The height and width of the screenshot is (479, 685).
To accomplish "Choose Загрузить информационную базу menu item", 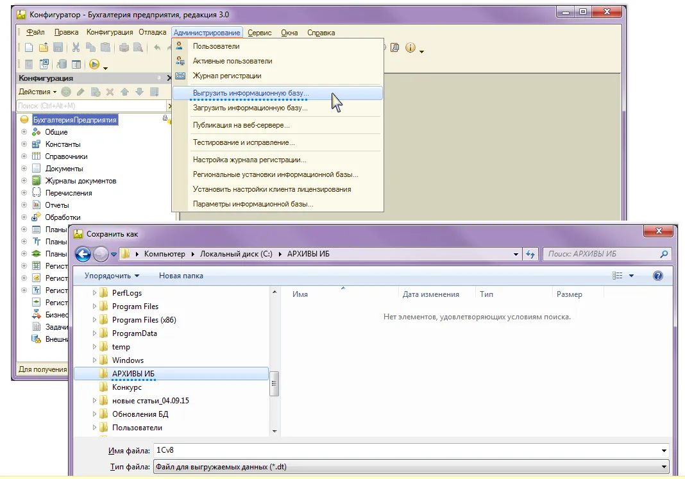I will (x=278, y=108).
